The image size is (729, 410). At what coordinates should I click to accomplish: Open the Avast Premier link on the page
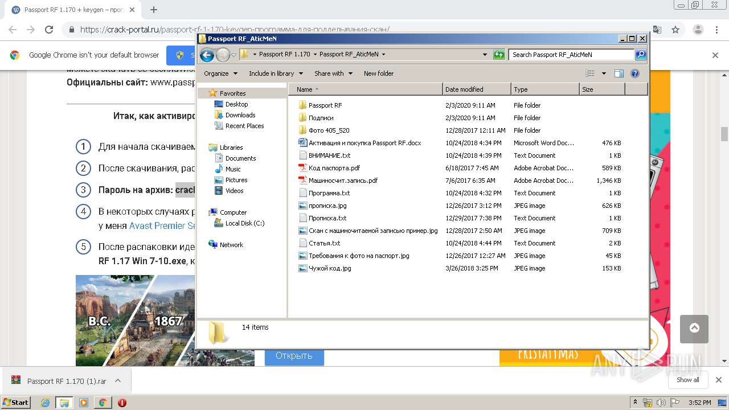click(x=163, y=225)
